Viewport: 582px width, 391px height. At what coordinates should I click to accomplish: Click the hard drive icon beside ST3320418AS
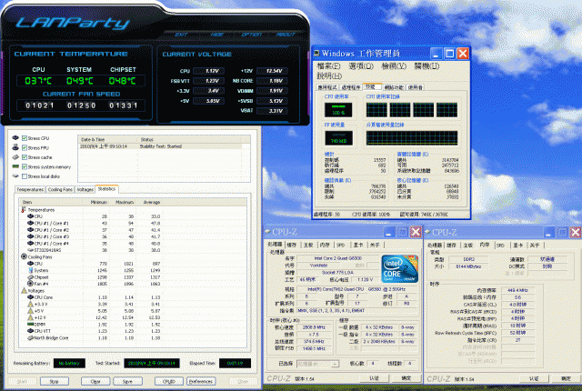tap(30, 250)
